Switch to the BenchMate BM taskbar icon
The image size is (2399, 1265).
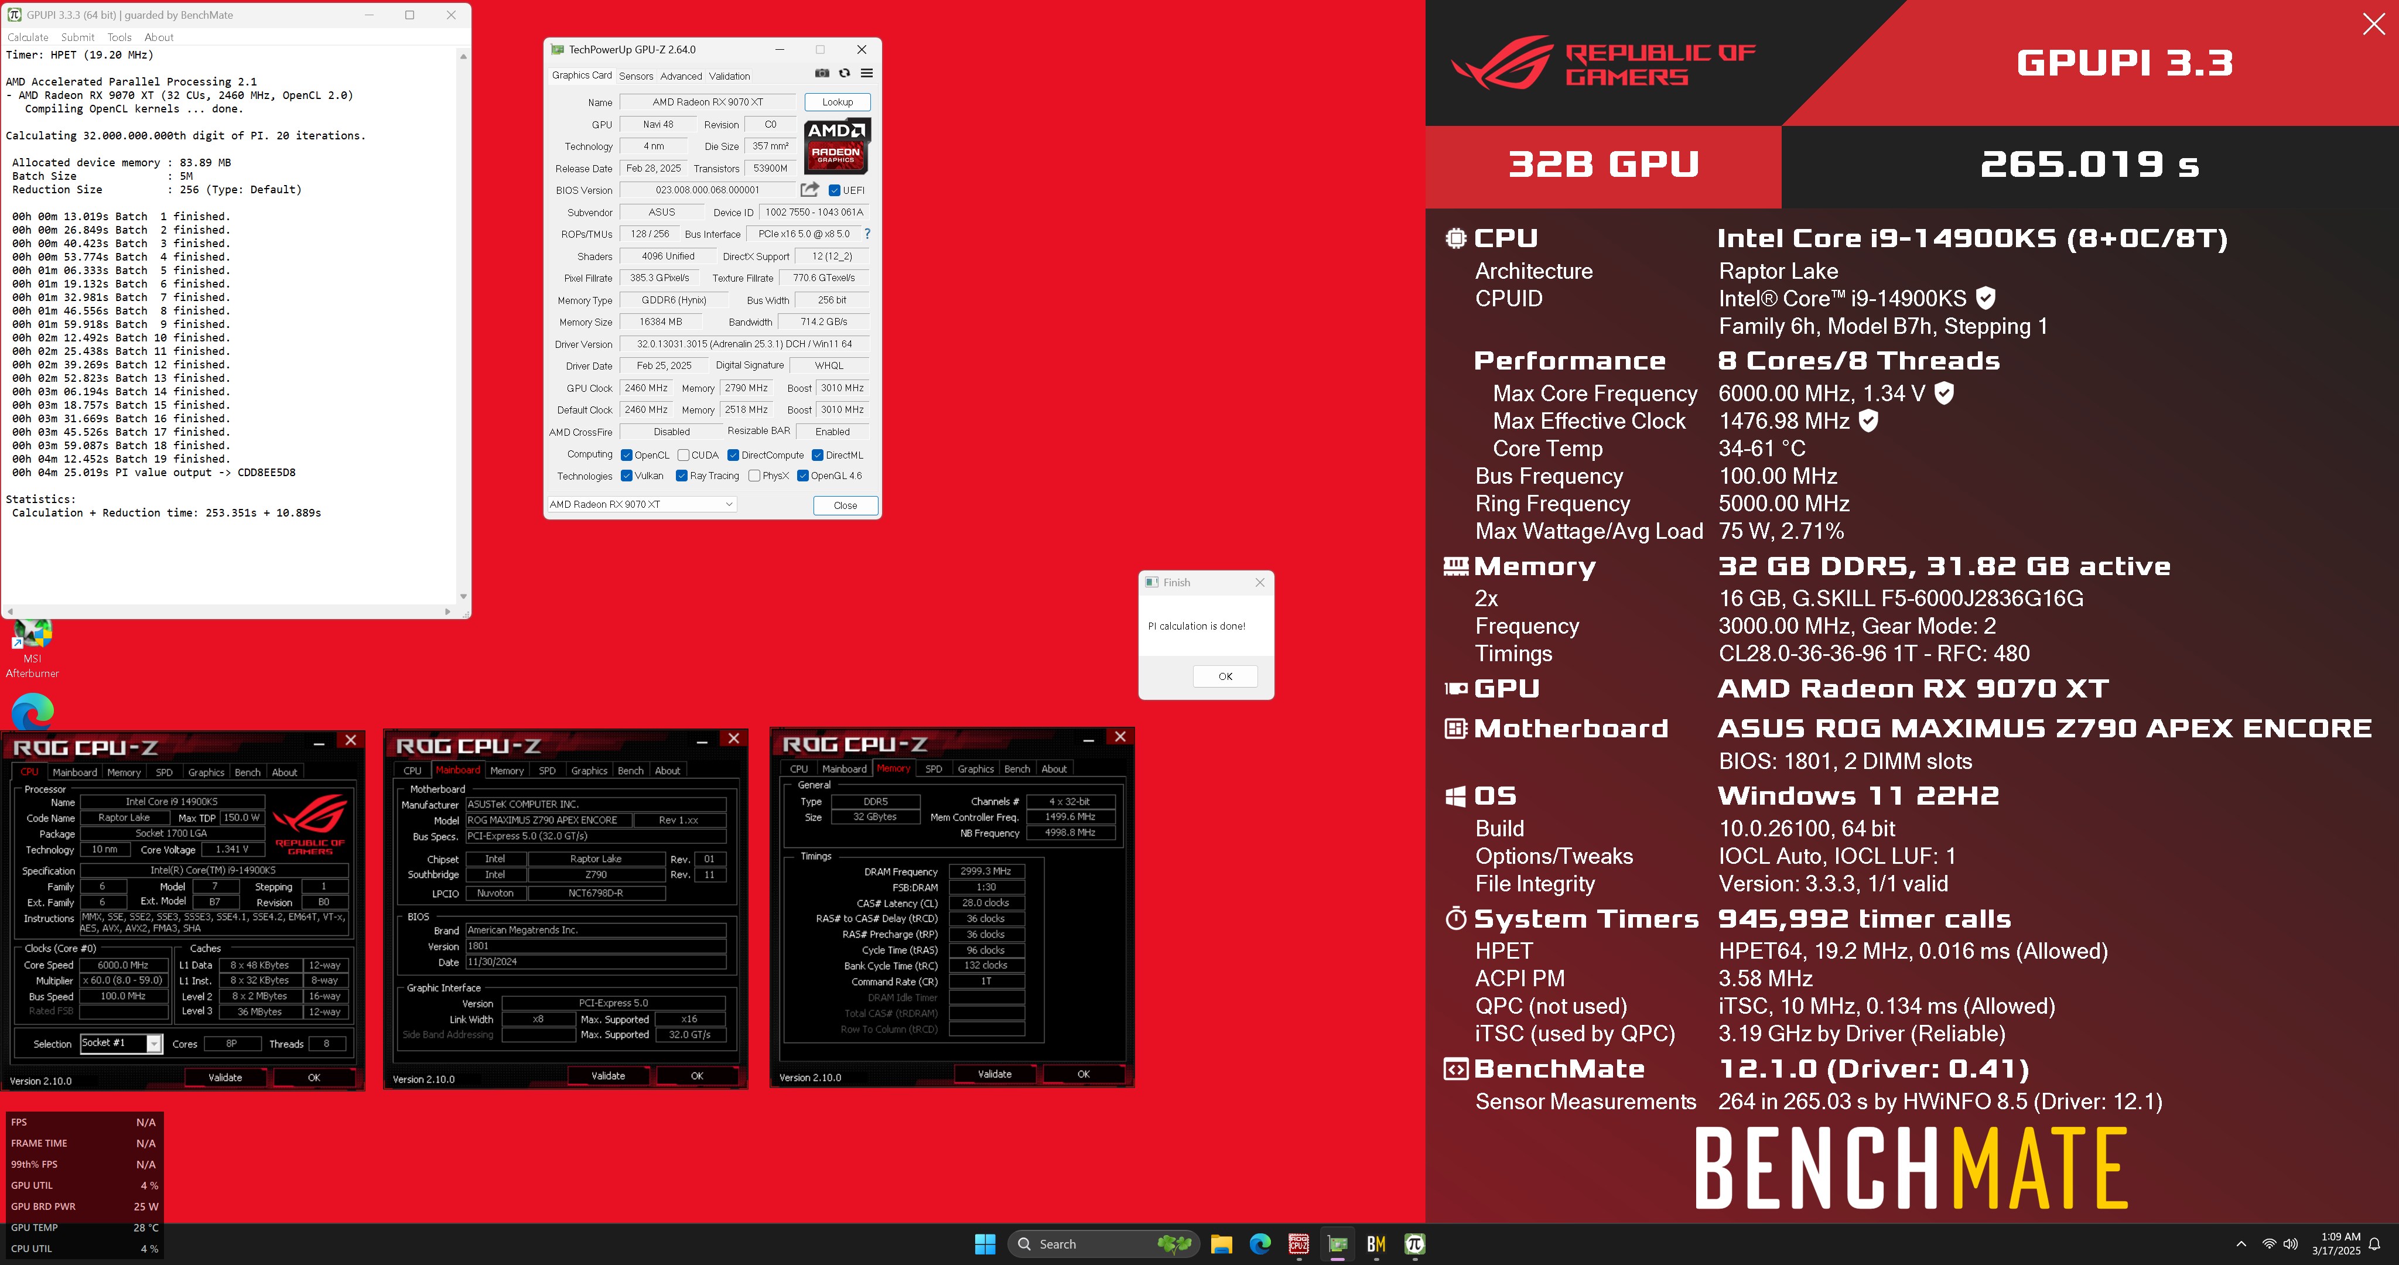coord(1376,1243)
